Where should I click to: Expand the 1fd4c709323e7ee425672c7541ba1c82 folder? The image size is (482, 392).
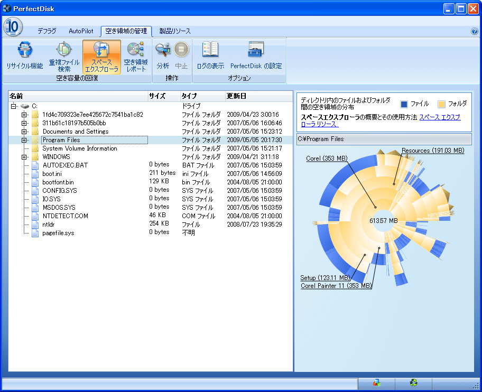click(24, 115)
